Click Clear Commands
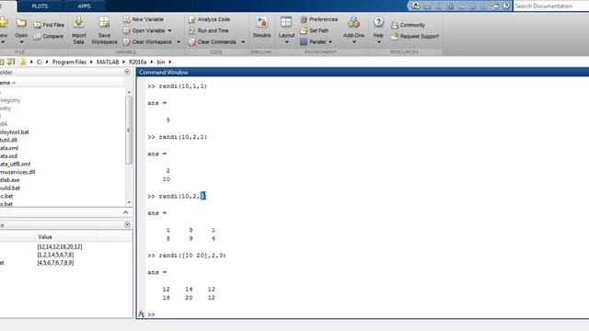 click(213, 42)
